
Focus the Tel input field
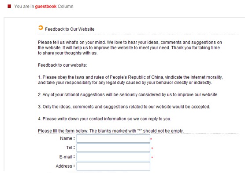[113, 148]
